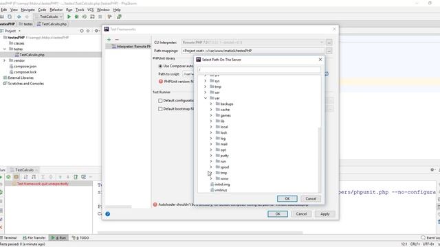Image resolution: width=440 pixels, height=247 pixels.
Task: Enable the Default bootstrap file checkbox
Action: (x=160, y=109)
